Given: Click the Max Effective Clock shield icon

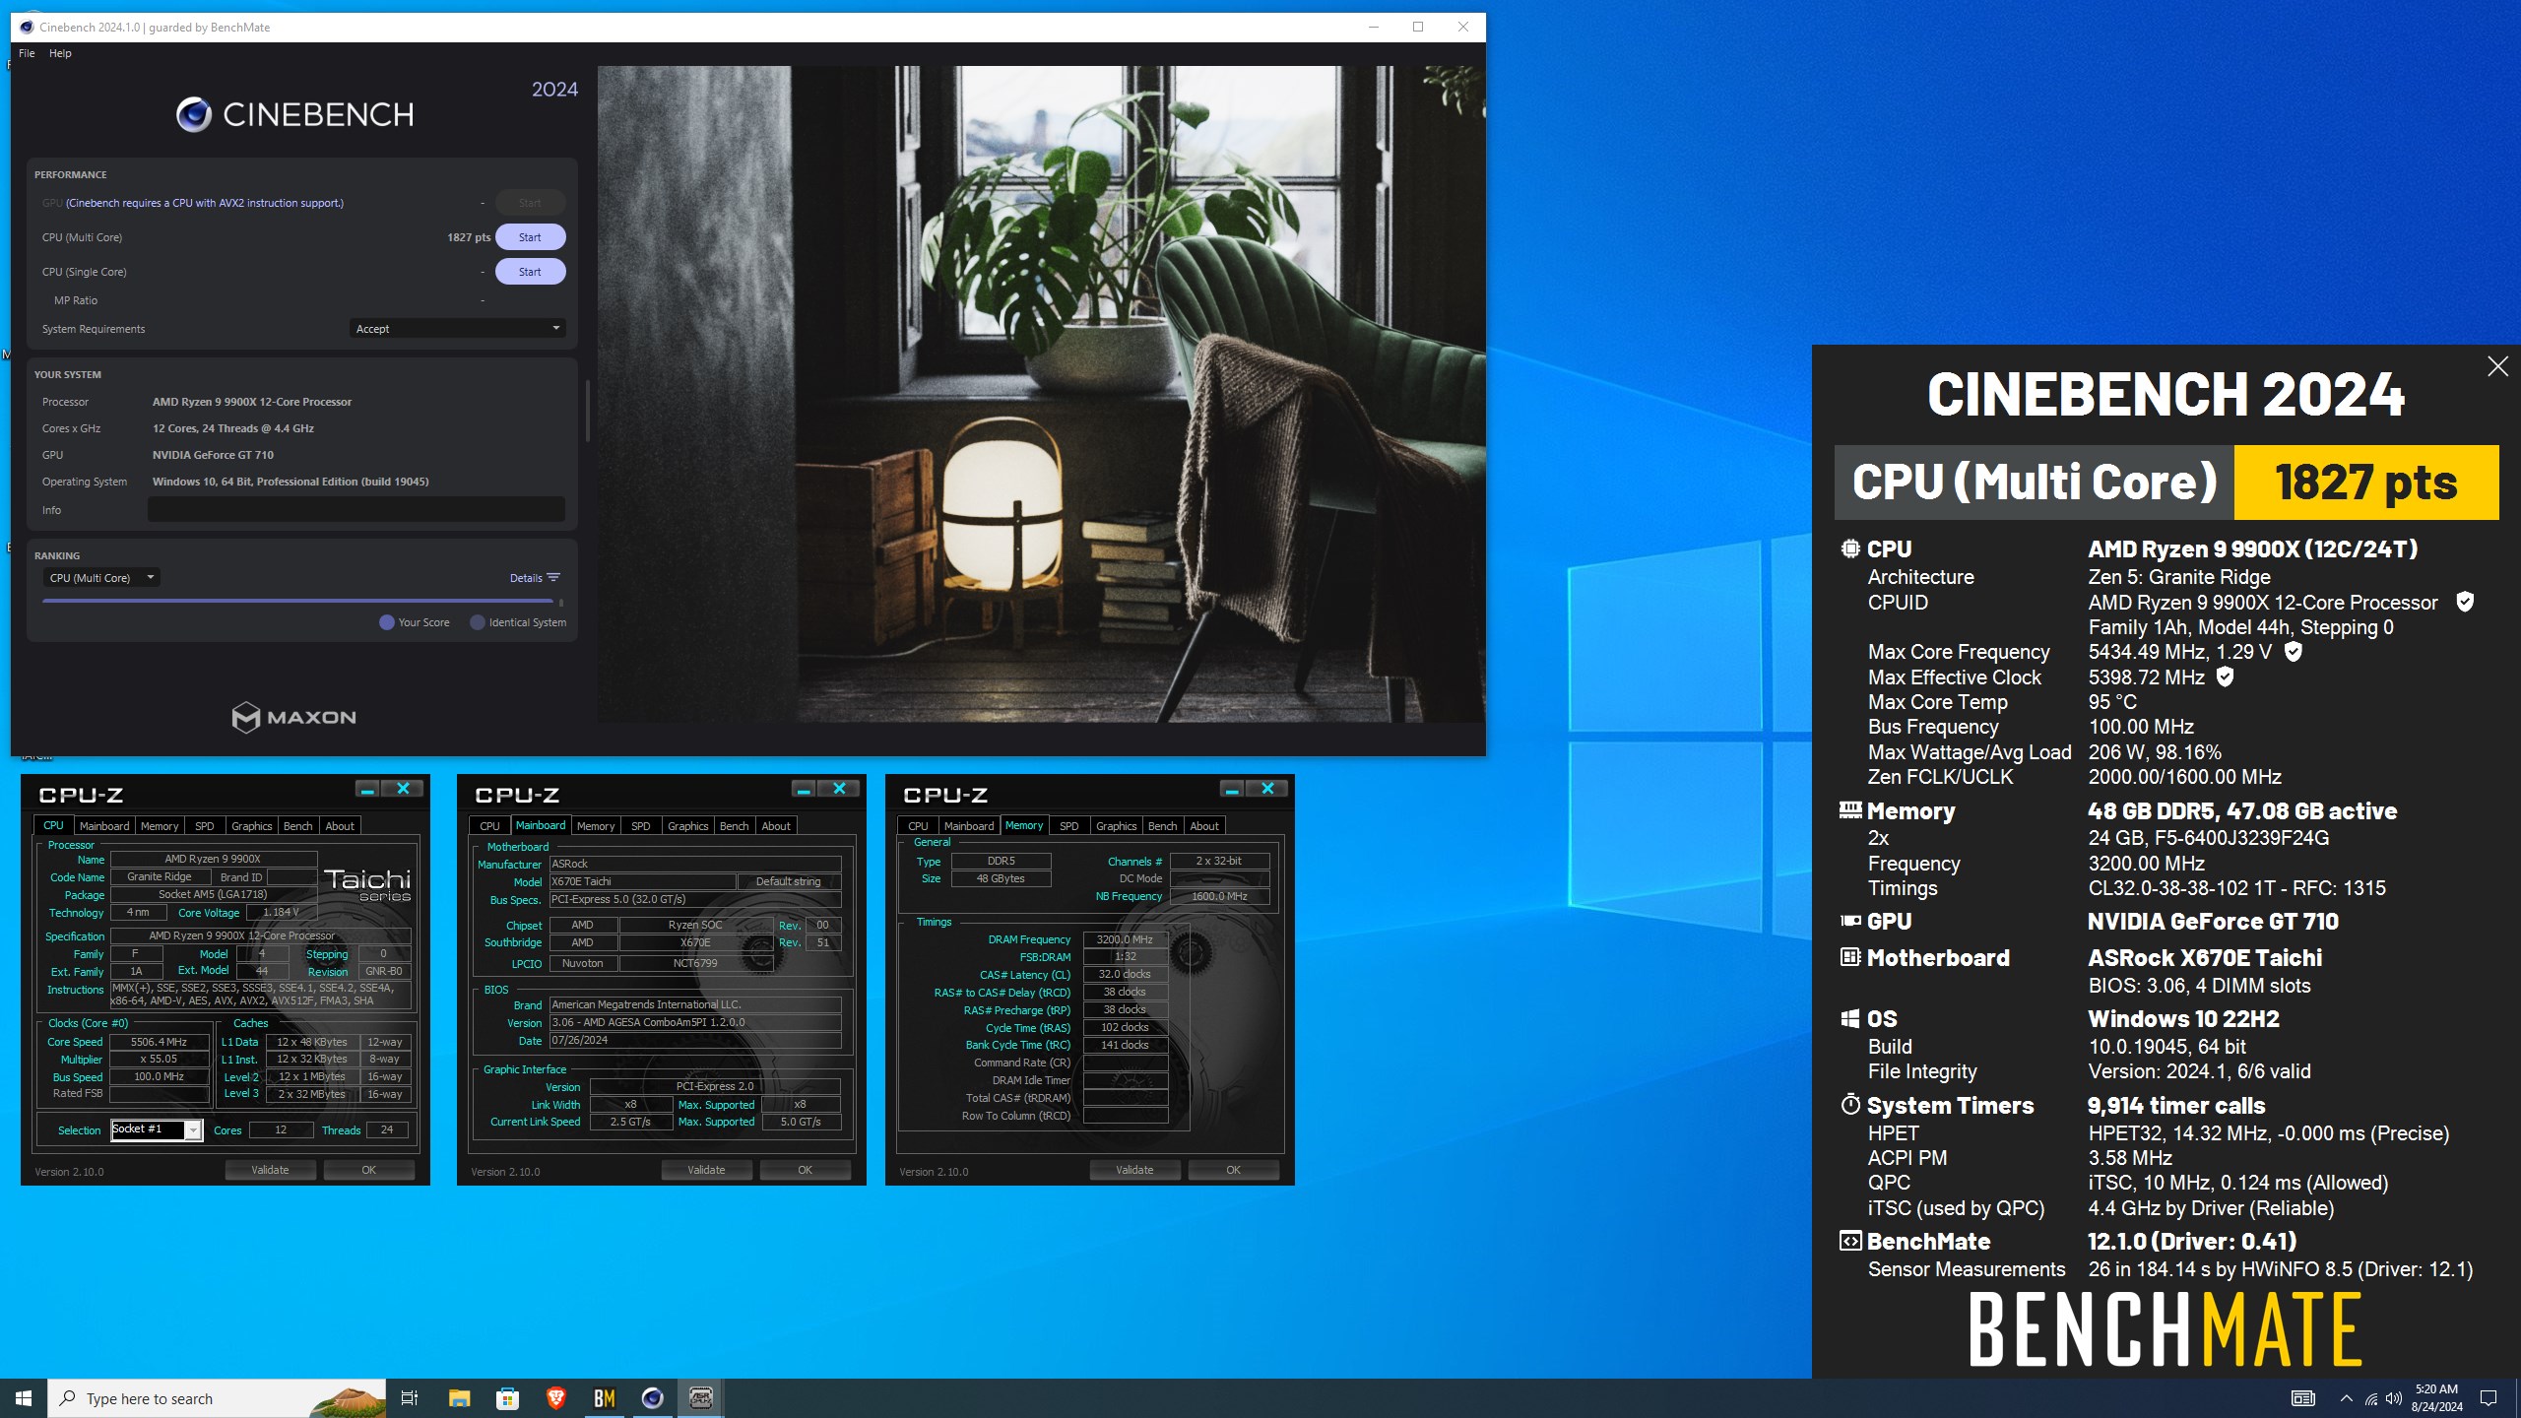Looking at the screenshot, I should point(2225,677).
